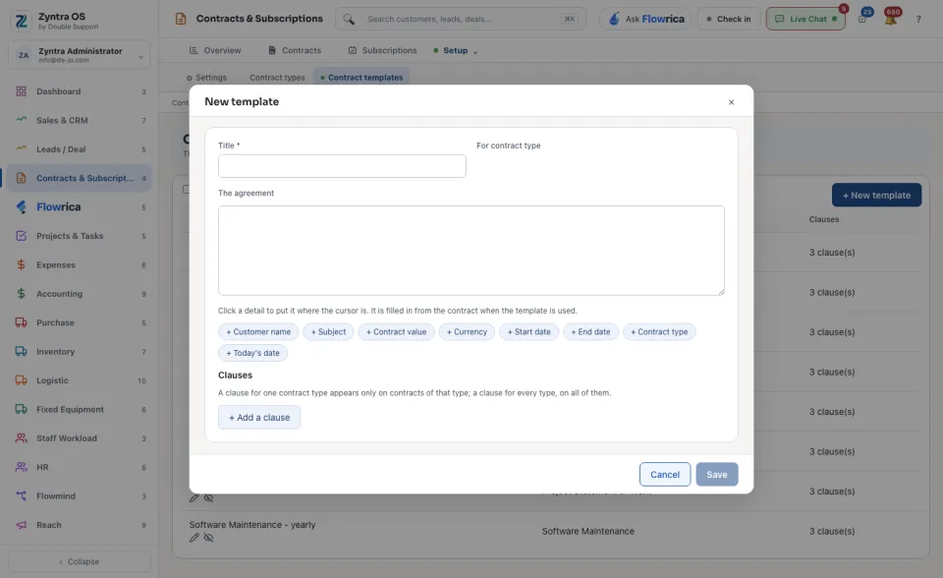The width and height of the screenshot is (943, 578).
Task: Click the Zyntra OS logo icon
Action: (x=21, y=21)
